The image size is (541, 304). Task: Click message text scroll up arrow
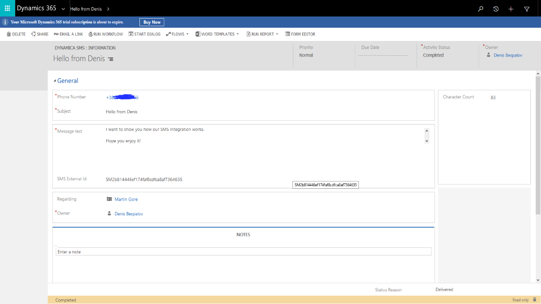pos(427,130)
